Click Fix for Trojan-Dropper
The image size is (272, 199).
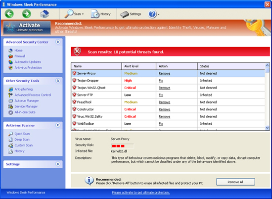tap(161, 81)
